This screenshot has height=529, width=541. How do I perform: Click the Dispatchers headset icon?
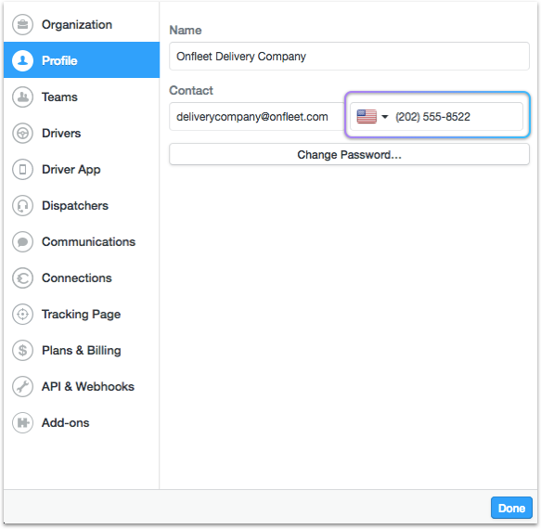[23, 206]
